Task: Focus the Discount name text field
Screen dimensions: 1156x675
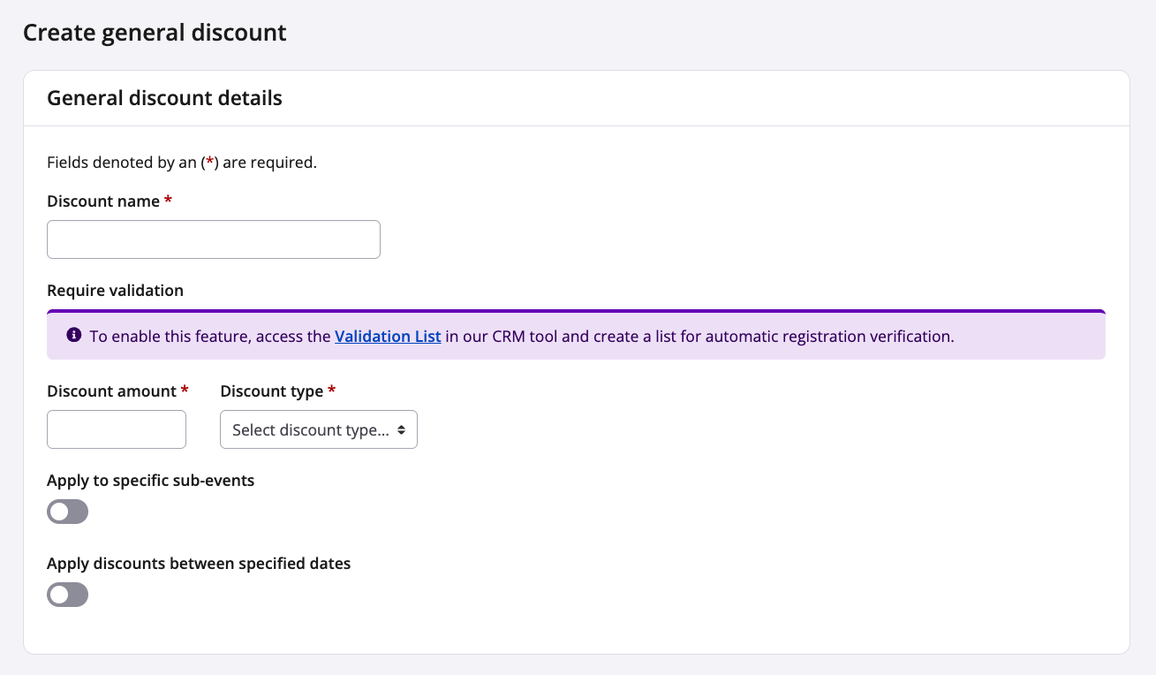Action: click(213, 239)
